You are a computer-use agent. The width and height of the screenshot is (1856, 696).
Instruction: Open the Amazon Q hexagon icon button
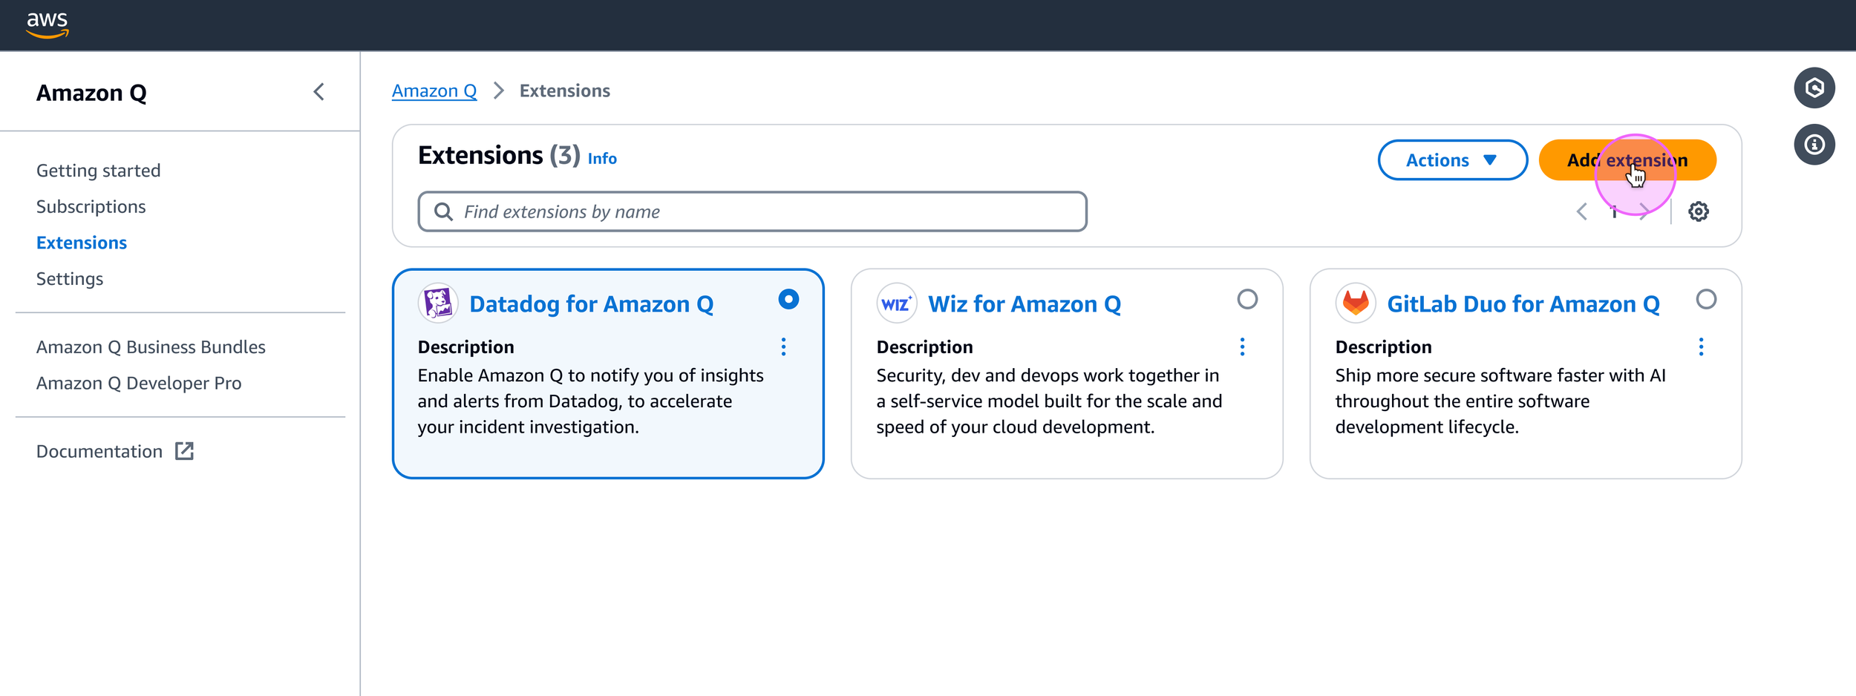tap(1814, 88)
